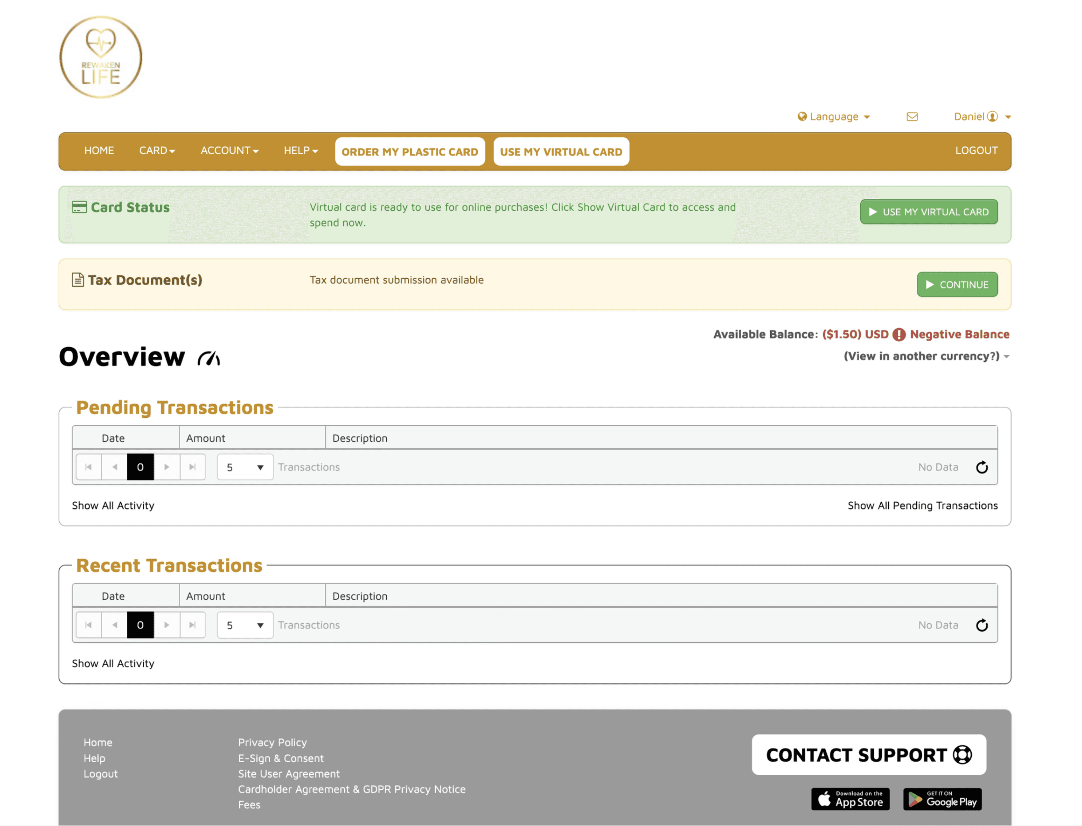Refresh the Pending Transactions table

[982, 467]
